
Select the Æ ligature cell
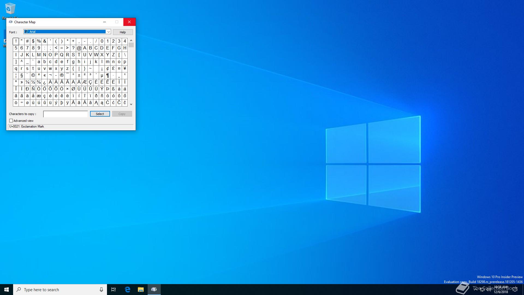click(85, 82)
